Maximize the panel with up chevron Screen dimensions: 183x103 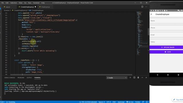click(x=142, y=78)
